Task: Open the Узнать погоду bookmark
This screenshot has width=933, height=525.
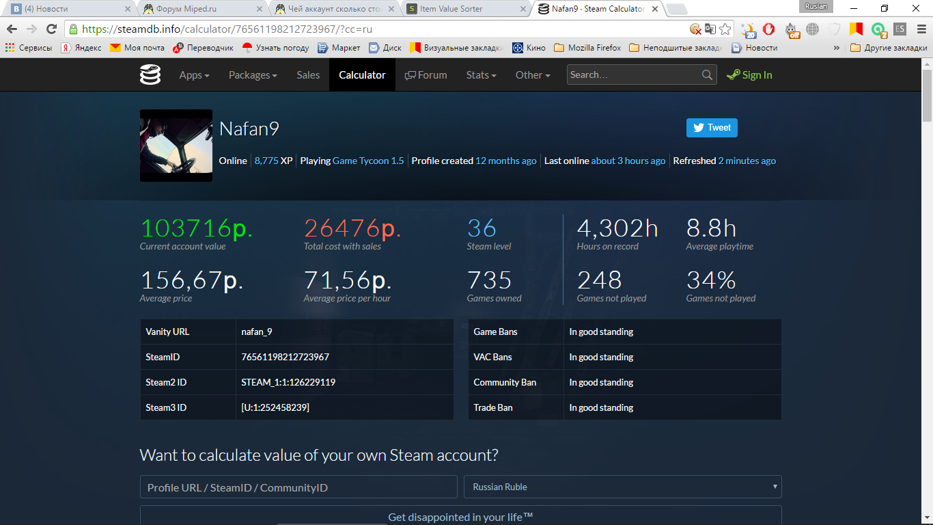Action: tap(276, 48)
